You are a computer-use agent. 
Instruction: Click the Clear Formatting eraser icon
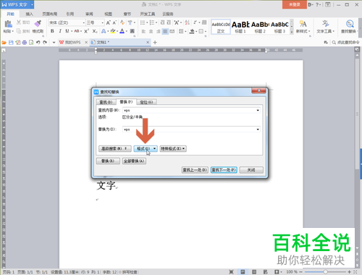[122, 22]
